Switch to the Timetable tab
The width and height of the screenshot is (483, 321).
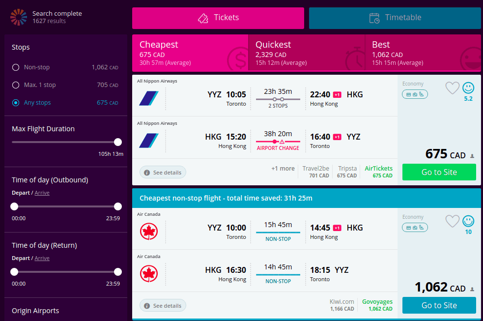coord(395,18)
